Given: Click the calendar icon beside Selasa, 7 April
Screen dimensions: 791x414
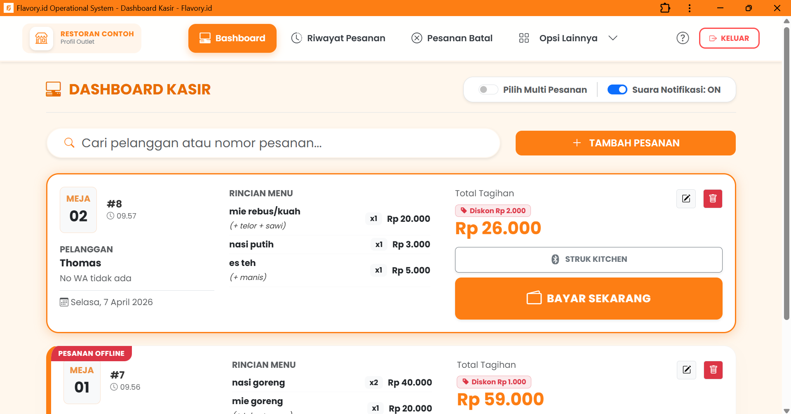Looking at the screenshot, I should pos(64,302).
